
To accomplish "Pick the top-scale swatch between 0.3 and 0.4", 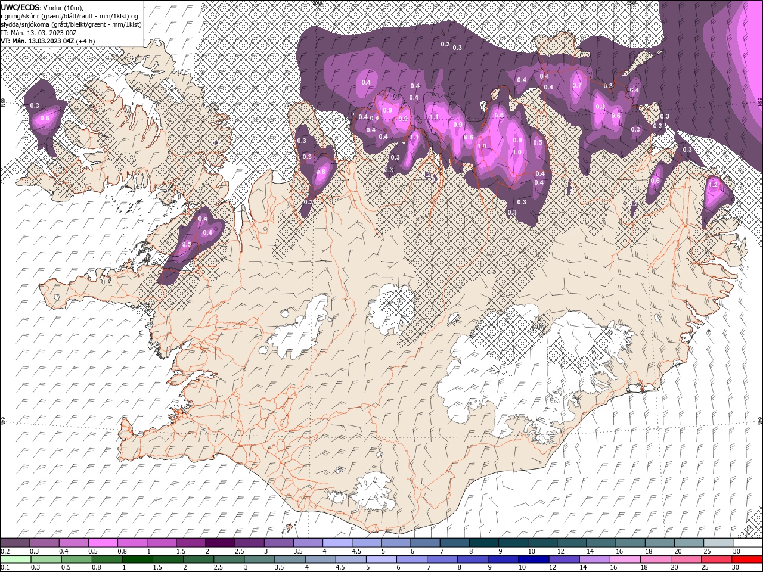I will [44, 542].
